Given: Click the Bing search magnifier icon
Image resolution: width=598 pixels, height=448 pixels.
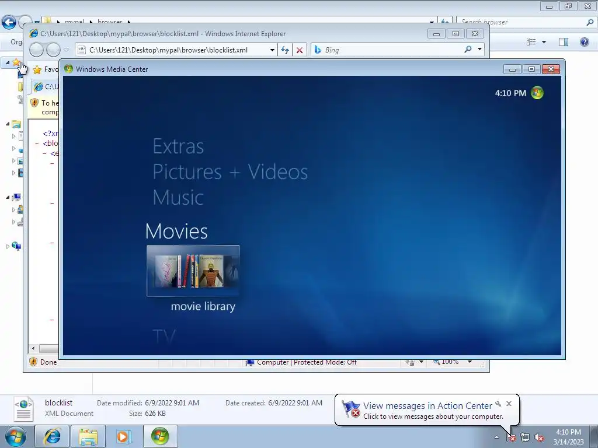Looking at the screenshot, I should click(468, 50).
